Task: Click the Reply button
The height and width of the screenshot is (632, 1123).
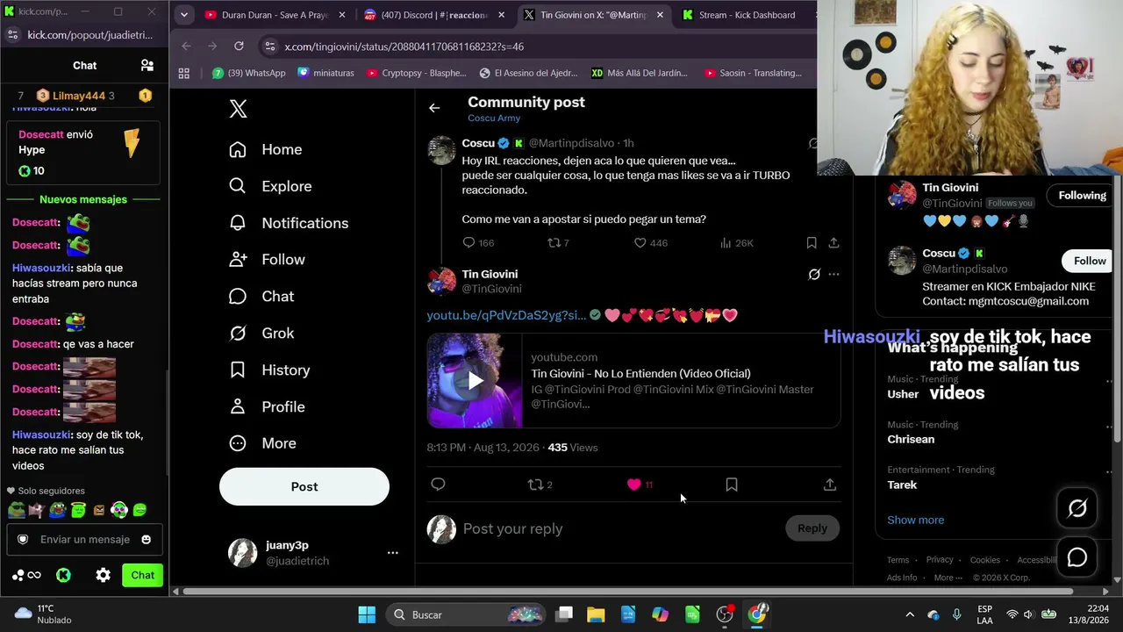Action: pos(812,528)
